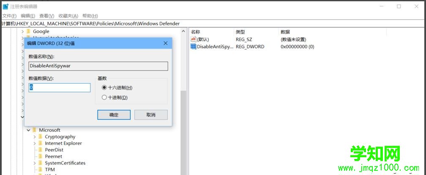The image size is (426, 175).
Task: Open the 收藏夹(A) menu
Action: click(68, 16)
